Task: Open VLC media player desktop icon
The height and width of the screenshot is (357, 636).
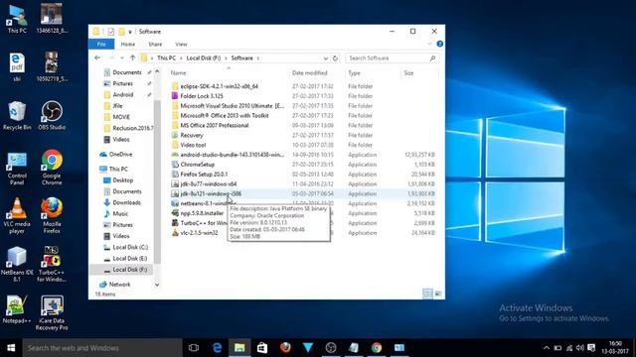Action: (x=17, y=216)
